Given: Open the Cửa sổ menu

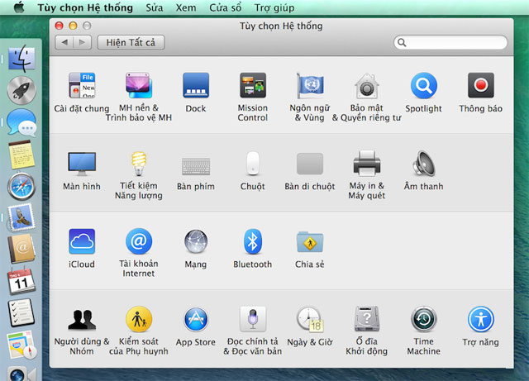Looking at the screenshot, I should tap(226, 7).
